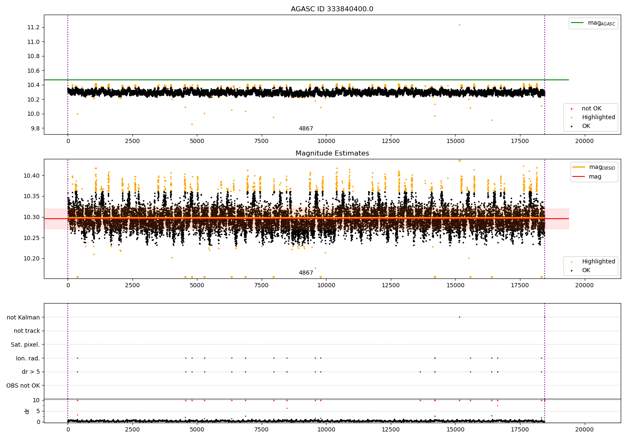Viewport: 627px width, 439px height.
Task: Click the 11.2 y-axis tick in top plot
Action: (33, 28)
